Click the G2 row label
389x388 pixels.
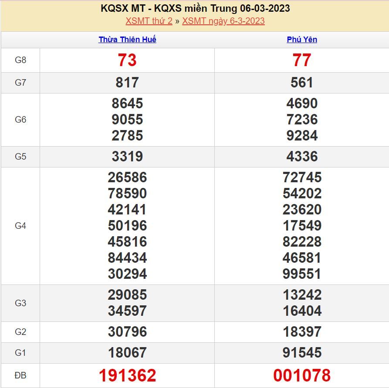[x=20, y=332]
